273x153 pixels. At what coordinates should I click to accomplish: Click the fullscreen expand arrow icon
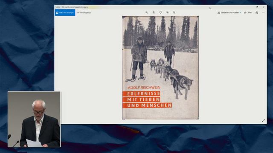tap(264, 121)
